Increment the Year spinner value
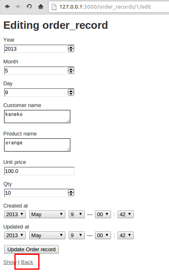 tap(71, 47)
